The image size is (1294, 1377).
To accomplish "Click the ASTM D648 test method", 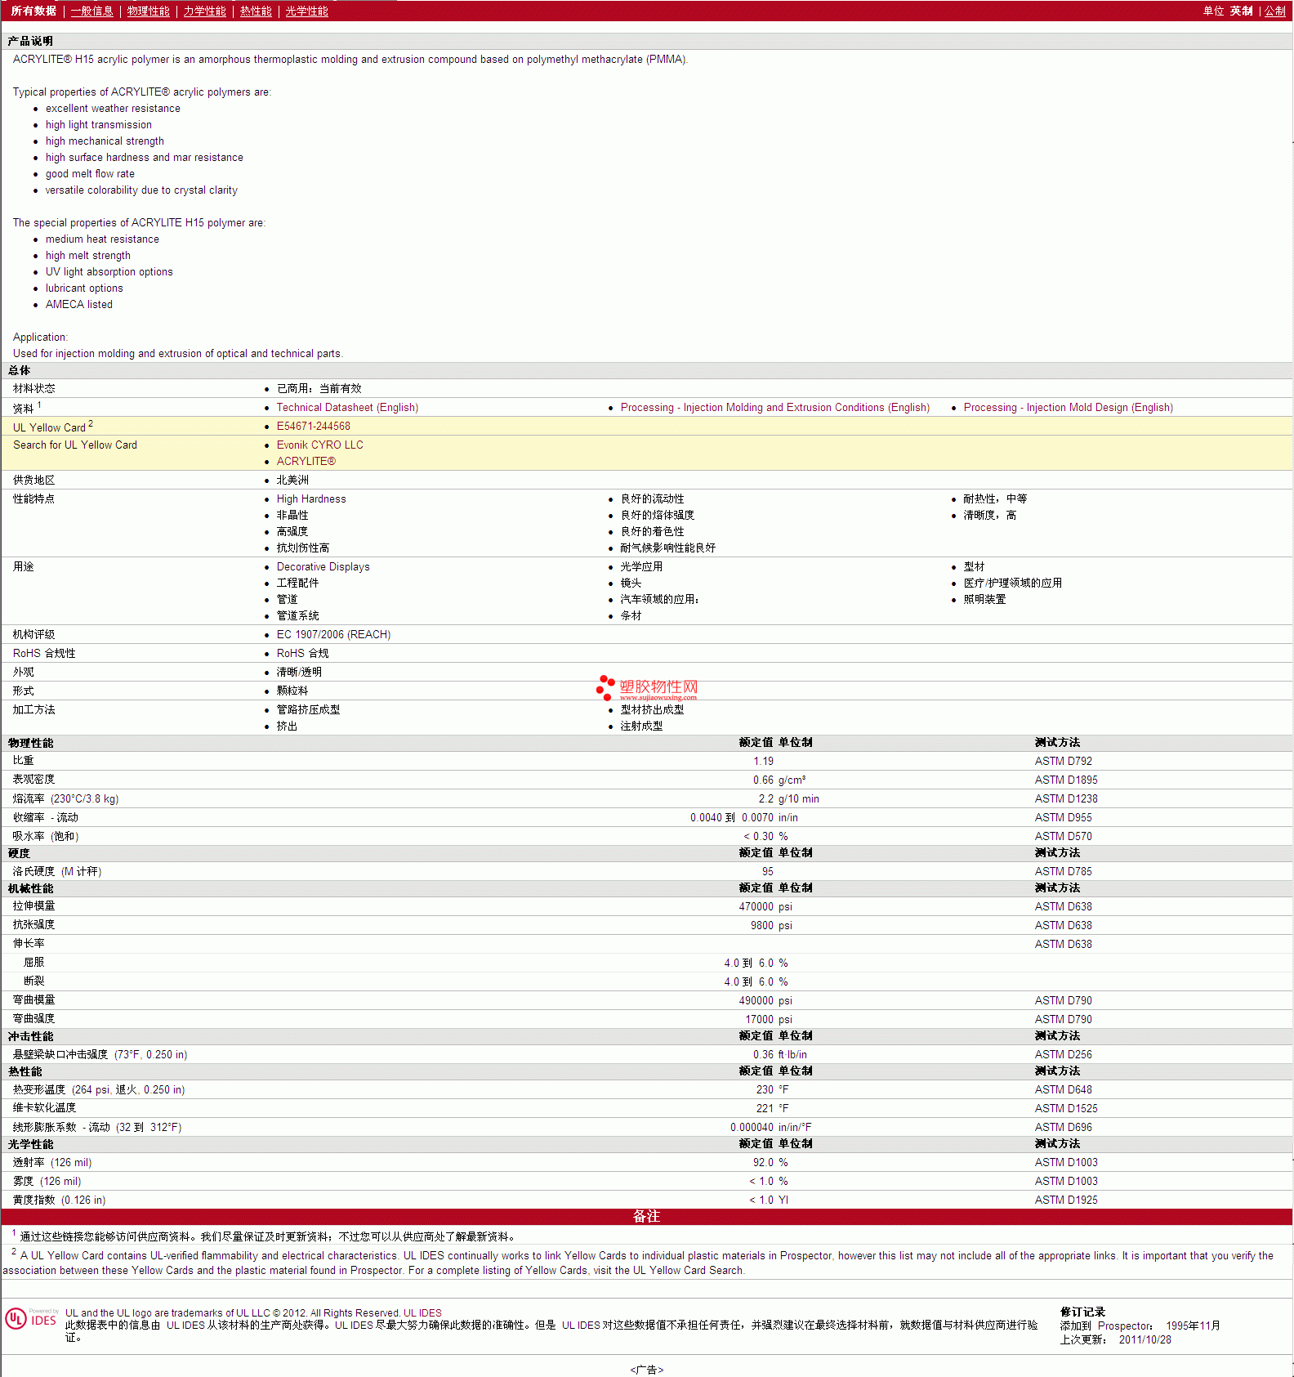I will tap(1063, 1089).
